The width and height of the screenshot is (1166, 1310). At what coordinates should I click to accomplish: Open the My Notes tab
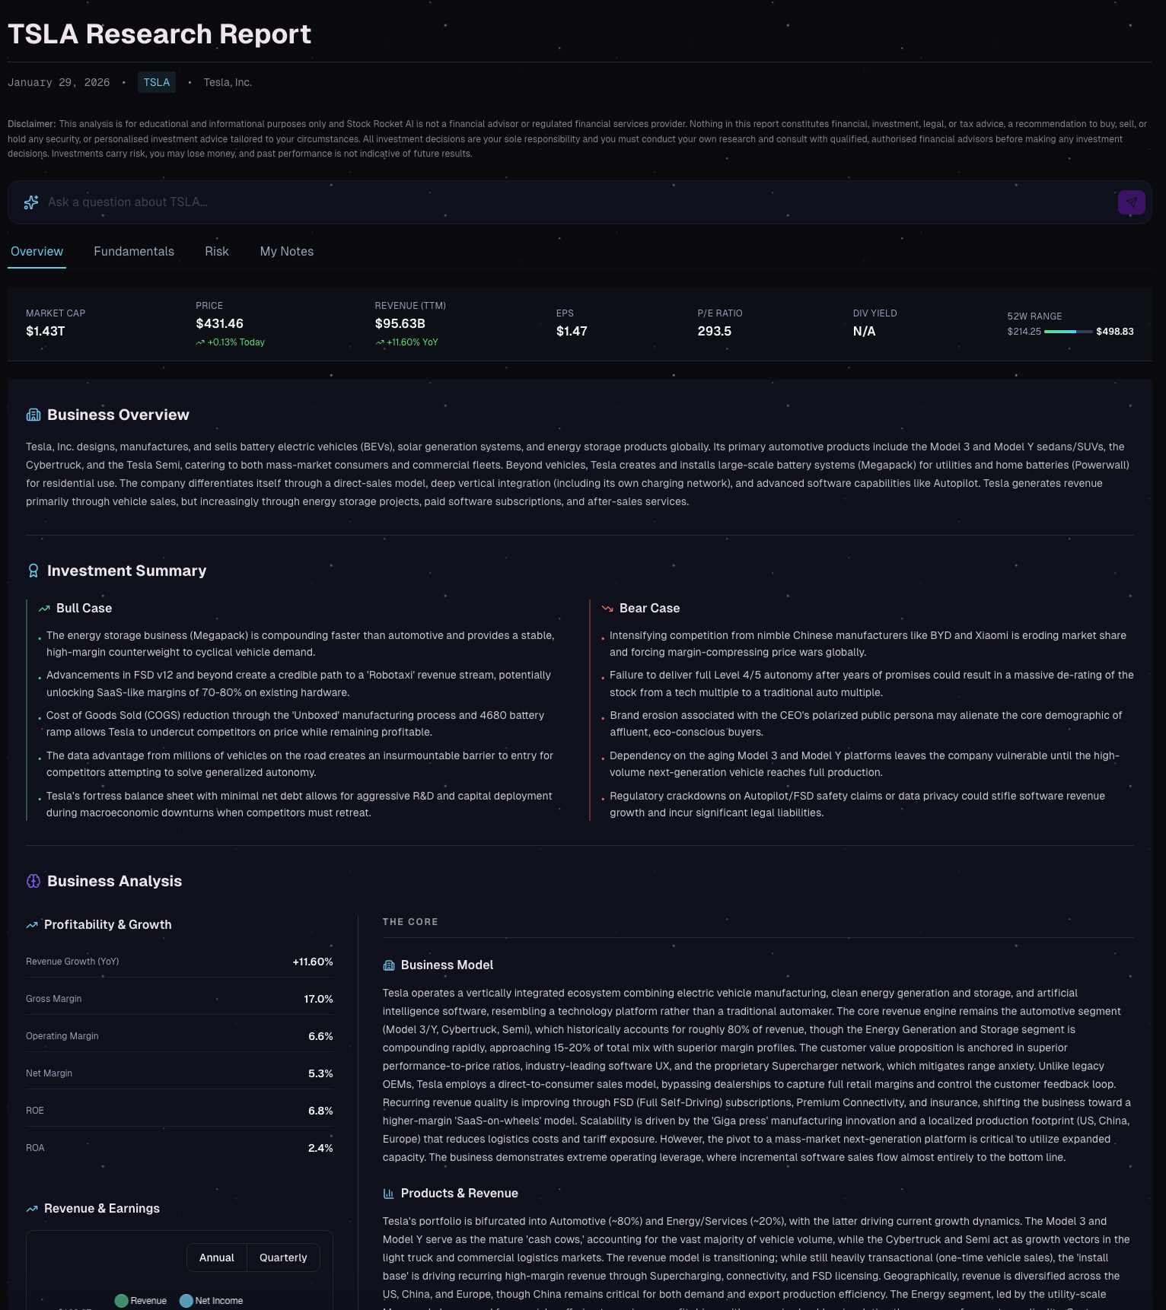pyautogui.click(x=287, y=252)
